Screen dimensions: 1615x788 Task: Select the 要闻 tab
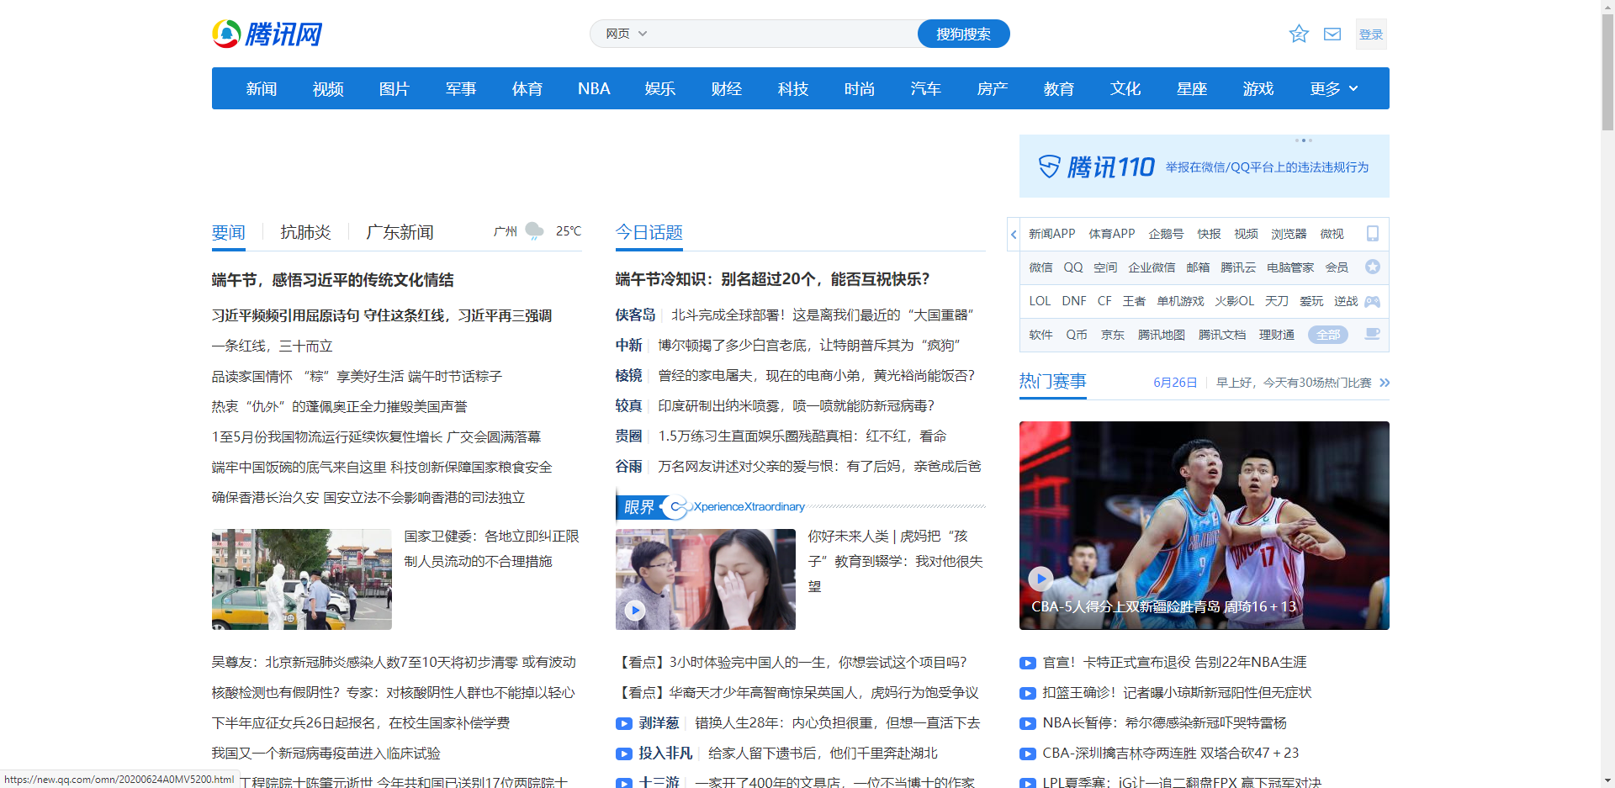tap(229, 232)
